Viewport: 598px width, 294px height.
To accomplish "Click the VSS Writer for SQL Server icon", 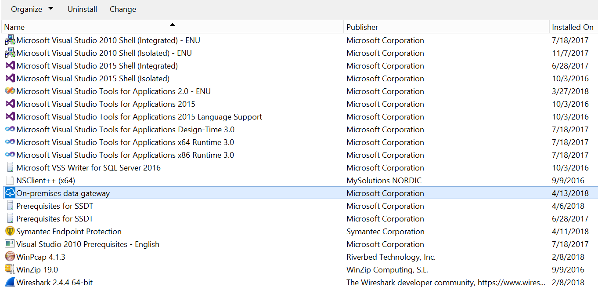I will coord(10,168).
